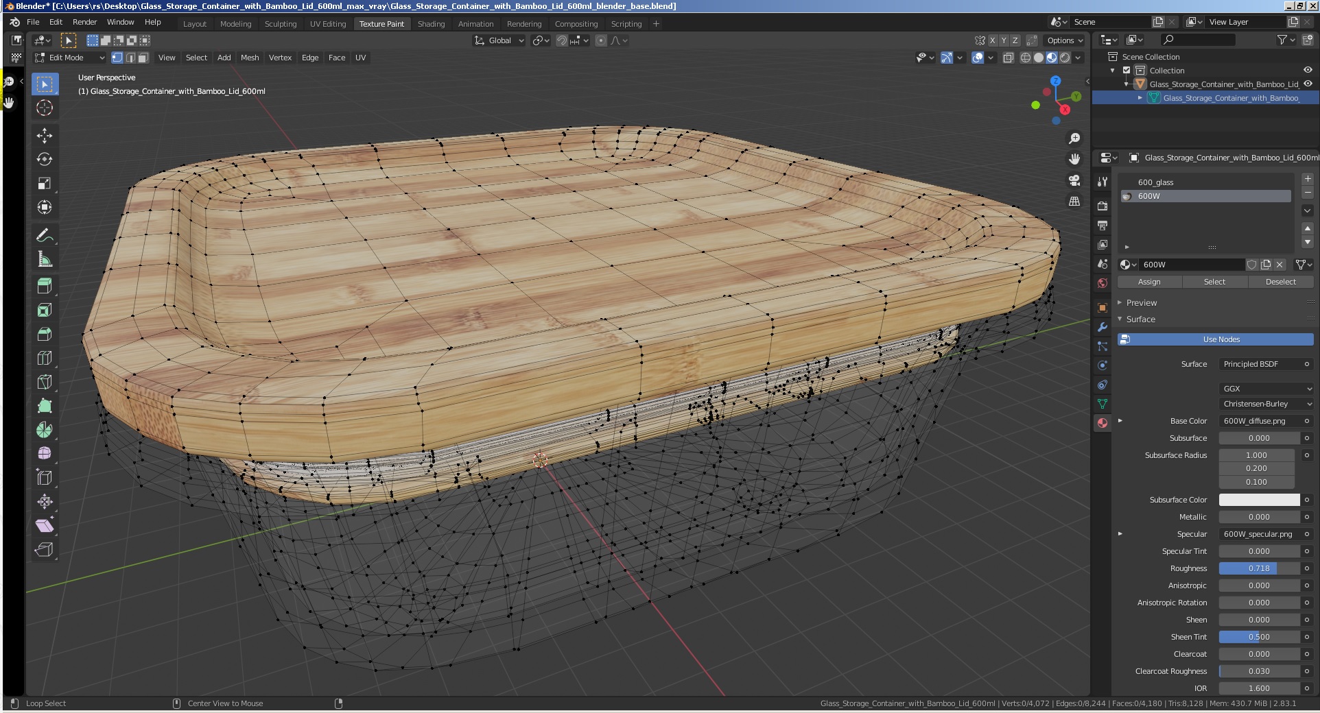Click the Deselect material button
The width and height of the screenshot is (1320, 713).
[x=1281, y=282]
